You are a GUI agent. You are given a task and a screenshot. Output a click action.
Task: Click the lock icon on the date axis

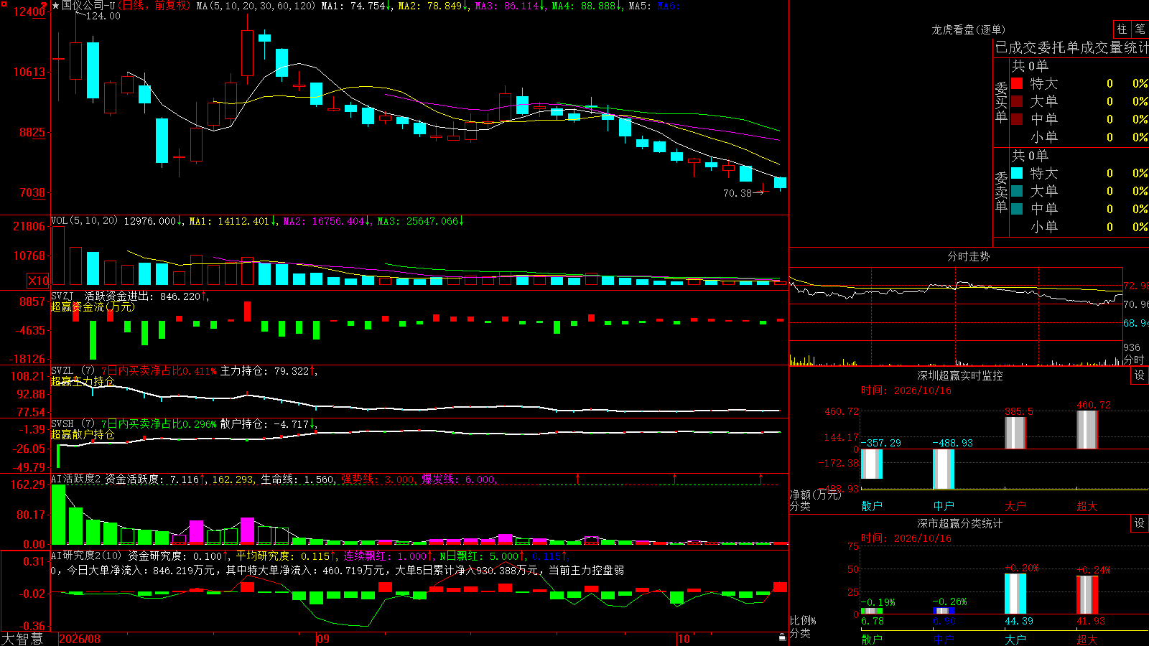pyautogui.click(x=783, y=637)
